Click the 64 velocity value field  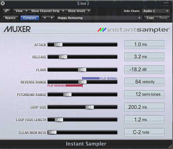click(x=144, y=82)
